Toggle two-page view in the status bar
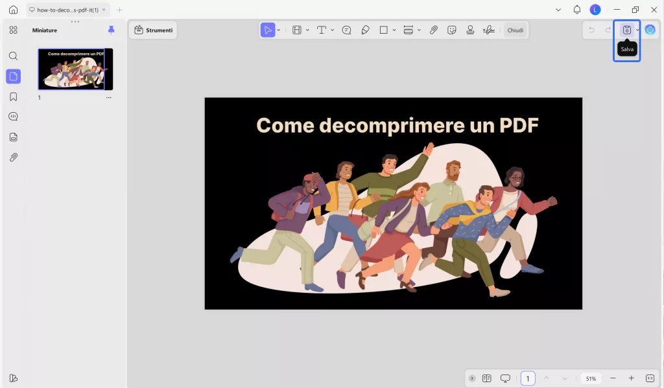Viewport: 664px width, 388px height. click(487, 378)
